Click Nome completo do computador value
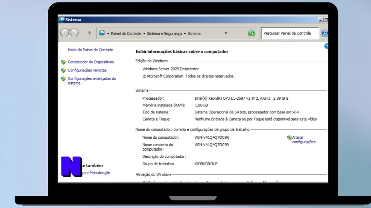 click(x=212, y=144)
